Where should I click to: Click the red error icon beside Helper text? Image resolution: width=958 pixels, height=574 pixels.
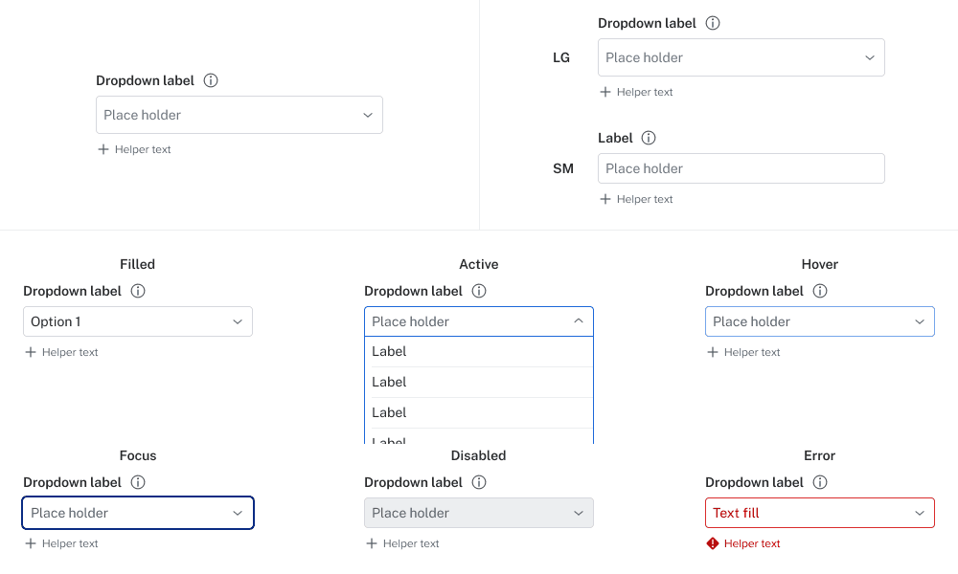click(713, 543)
